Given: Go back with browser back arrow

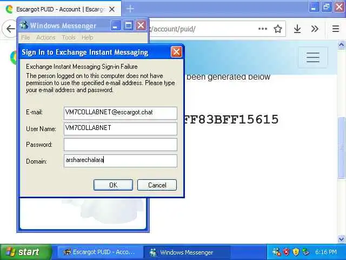Looking at the screenshot, I should [x=10, y=29].
